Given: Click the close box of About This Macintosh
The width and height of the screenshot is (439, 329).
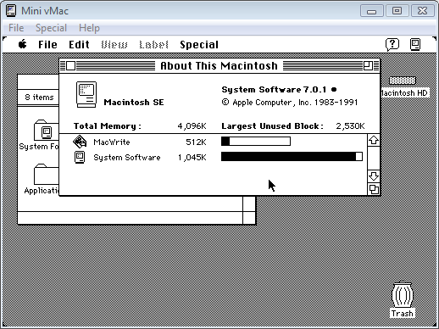Looking at the screenshot, I should click(70, 66).
